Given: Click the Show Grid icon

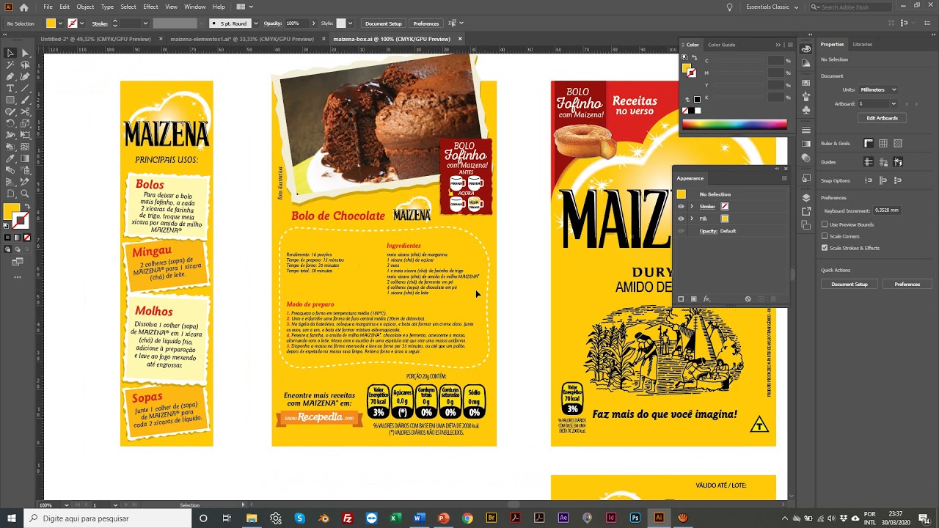Looking at the screenshot, I should [883, 143].
